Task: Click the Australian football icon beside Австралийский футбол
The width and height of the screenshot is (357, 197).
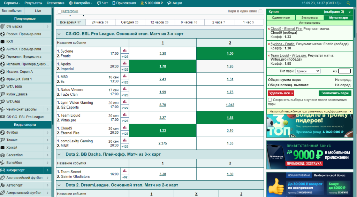Action: (3, 178)
